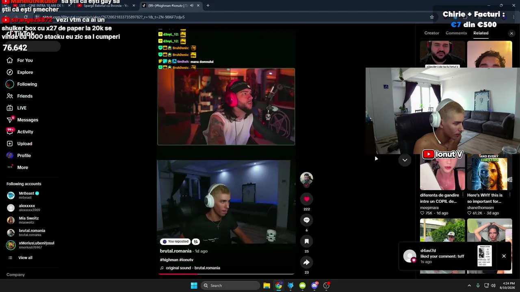Image resolution: width=520 pixels, height=292 pixels.
Task: Open original sound - brutal.romania link
Action: click(193, 268)
